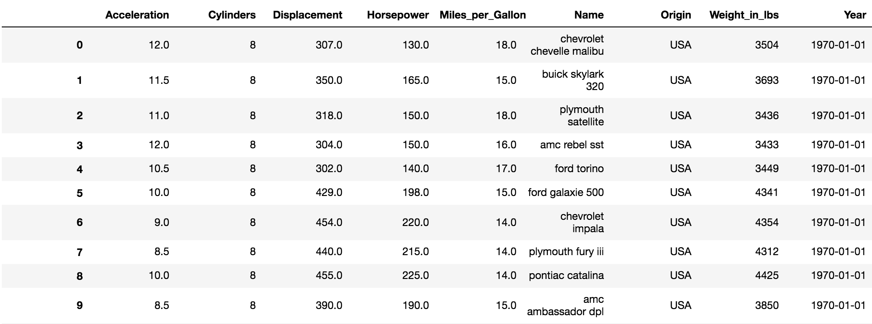Click the Origin column header

[x=675, y=15]
